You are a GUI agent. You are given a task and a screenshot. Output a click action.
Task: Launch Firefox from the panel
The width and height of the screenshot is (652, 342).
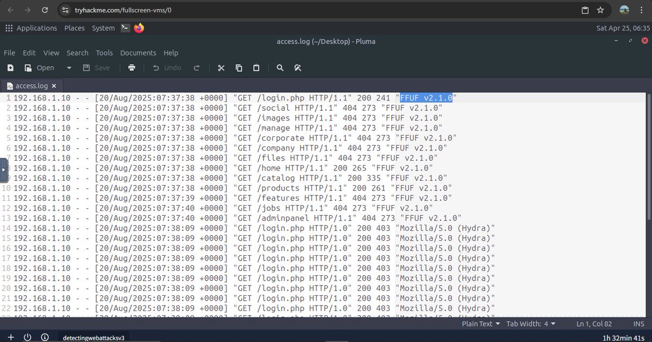[x=139, y=28]
